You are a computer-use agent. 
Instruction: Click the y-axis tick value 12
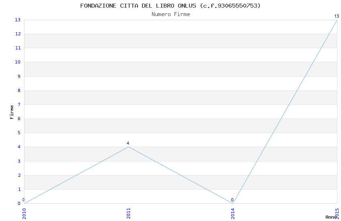[18, 34]
